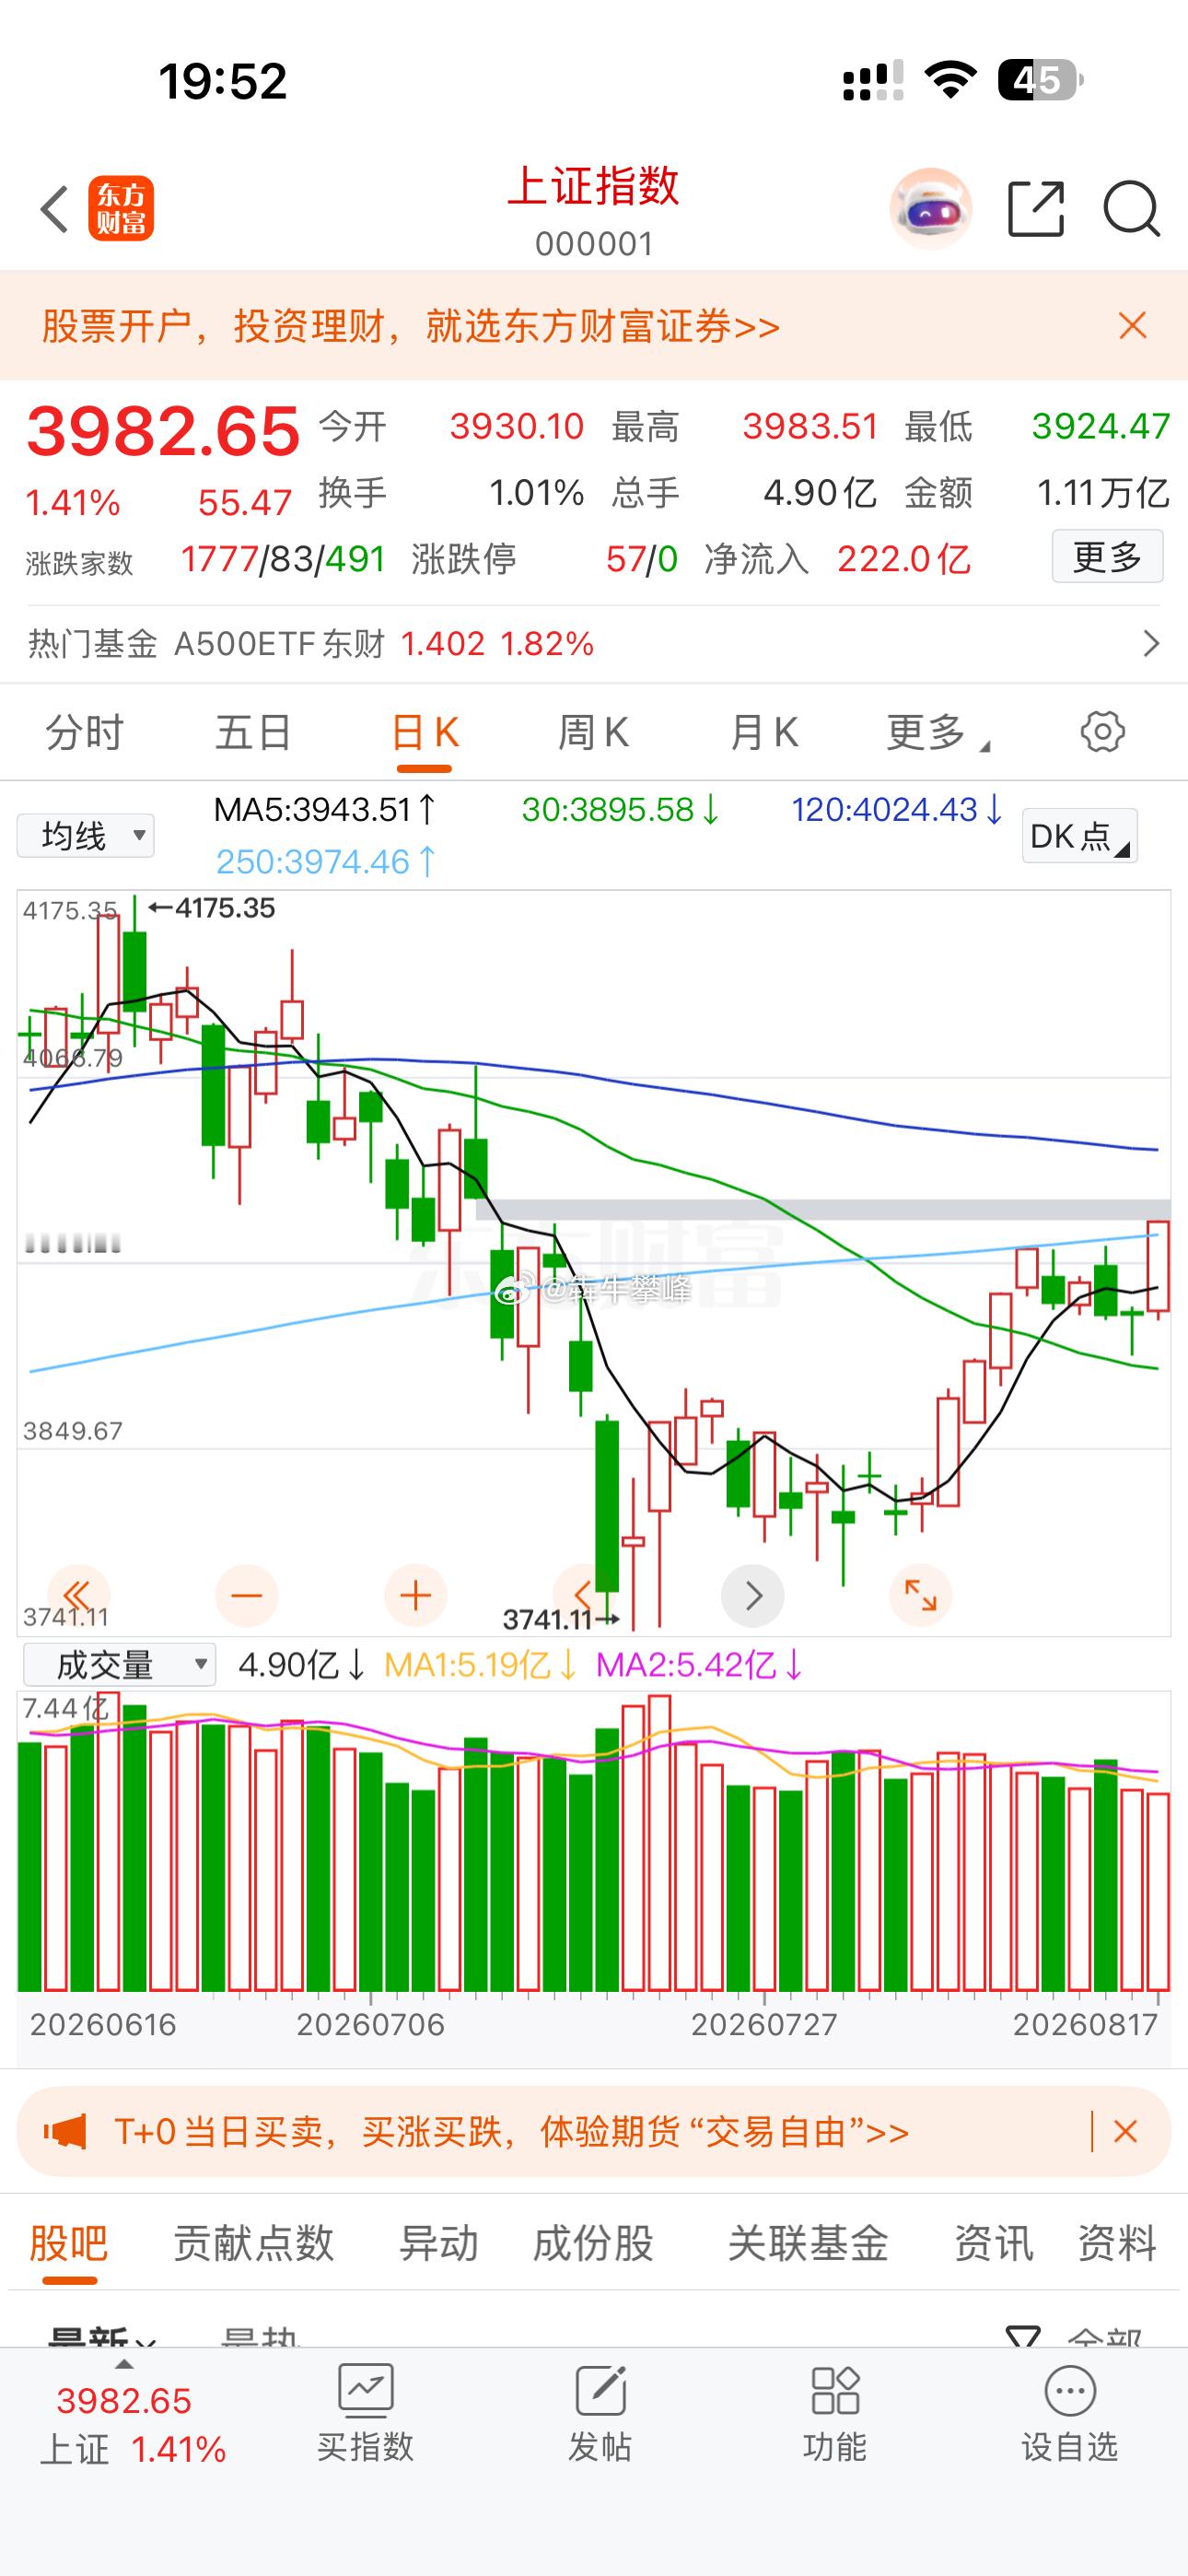Select the 股吧 tab
The image size is (1188, 2576).
68,2243
